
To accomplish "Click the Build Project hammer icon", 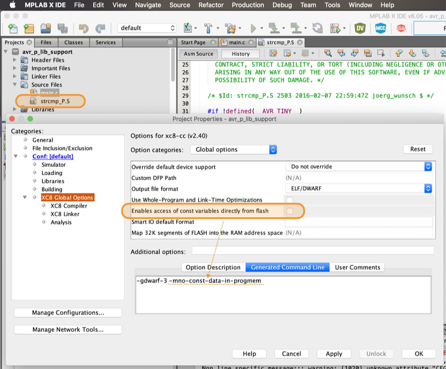I will 208,28.
